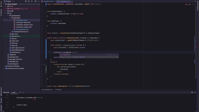Collapse the animation folder arrow
This screenshot has width=199, height=112.
[x=10, y=18]
